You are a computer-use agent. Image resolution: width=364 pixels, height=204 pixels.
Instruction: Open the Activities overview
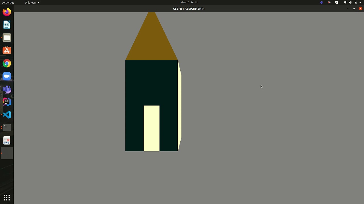(8, 3)
